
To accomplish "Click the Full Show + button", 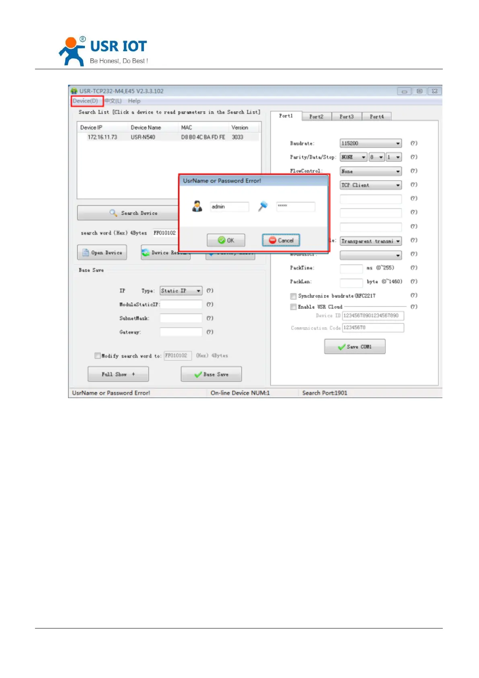I will 118,374.
